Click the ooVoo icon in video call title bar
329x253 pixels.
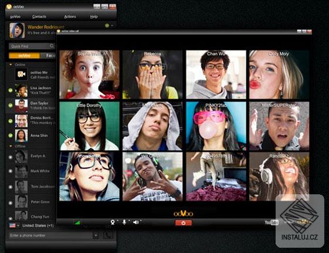point(59,31)
